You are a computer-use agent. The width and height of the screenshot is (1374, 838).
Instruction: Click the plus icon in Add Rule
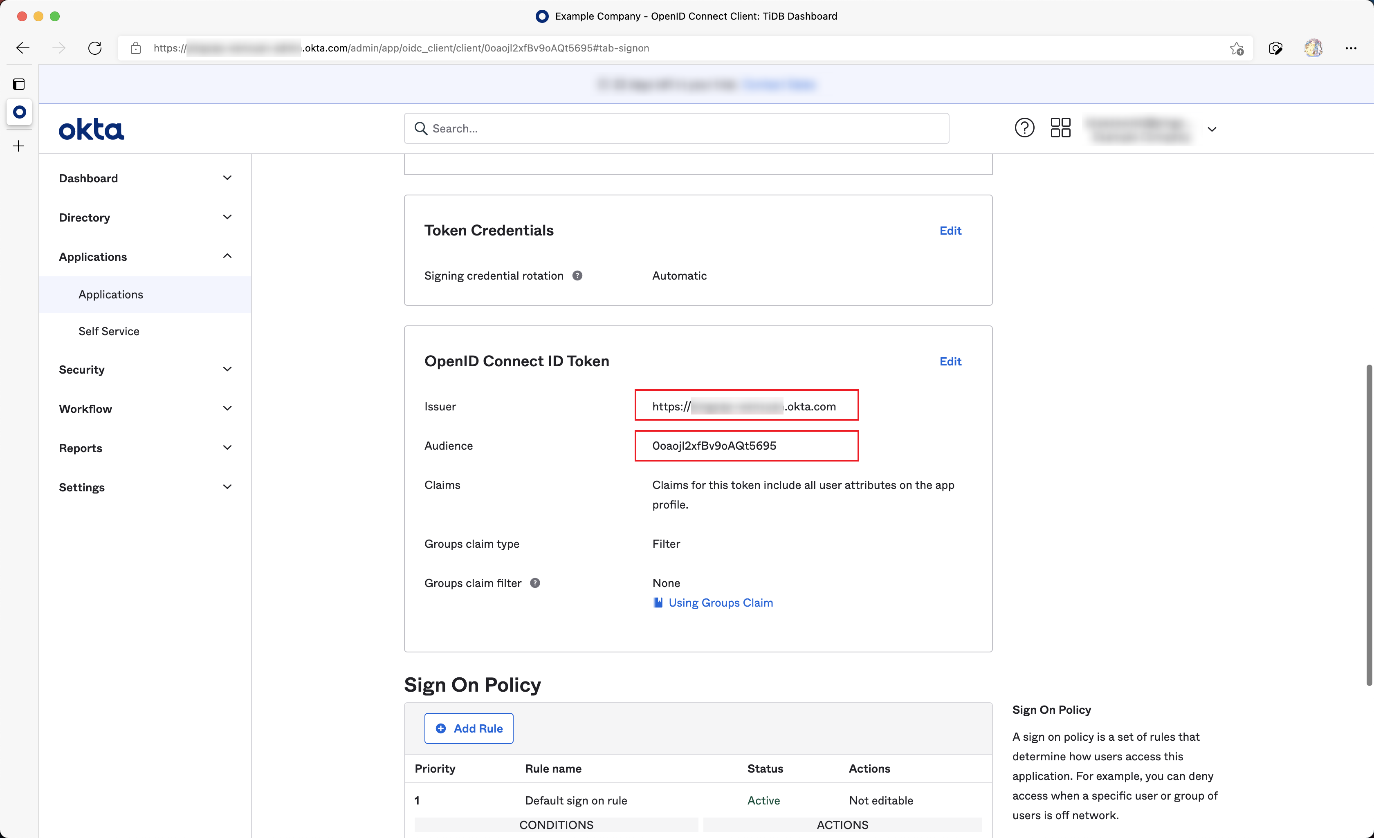440,728
